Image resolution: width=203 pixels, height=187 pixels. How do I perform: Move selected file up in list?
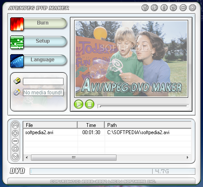point(15,125)
